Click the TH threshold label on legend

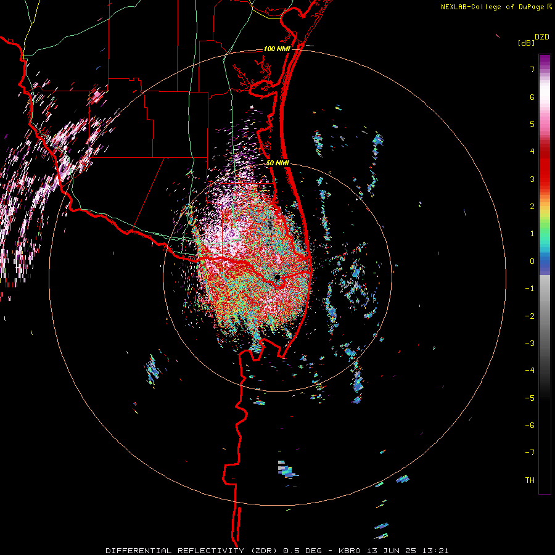530,480
